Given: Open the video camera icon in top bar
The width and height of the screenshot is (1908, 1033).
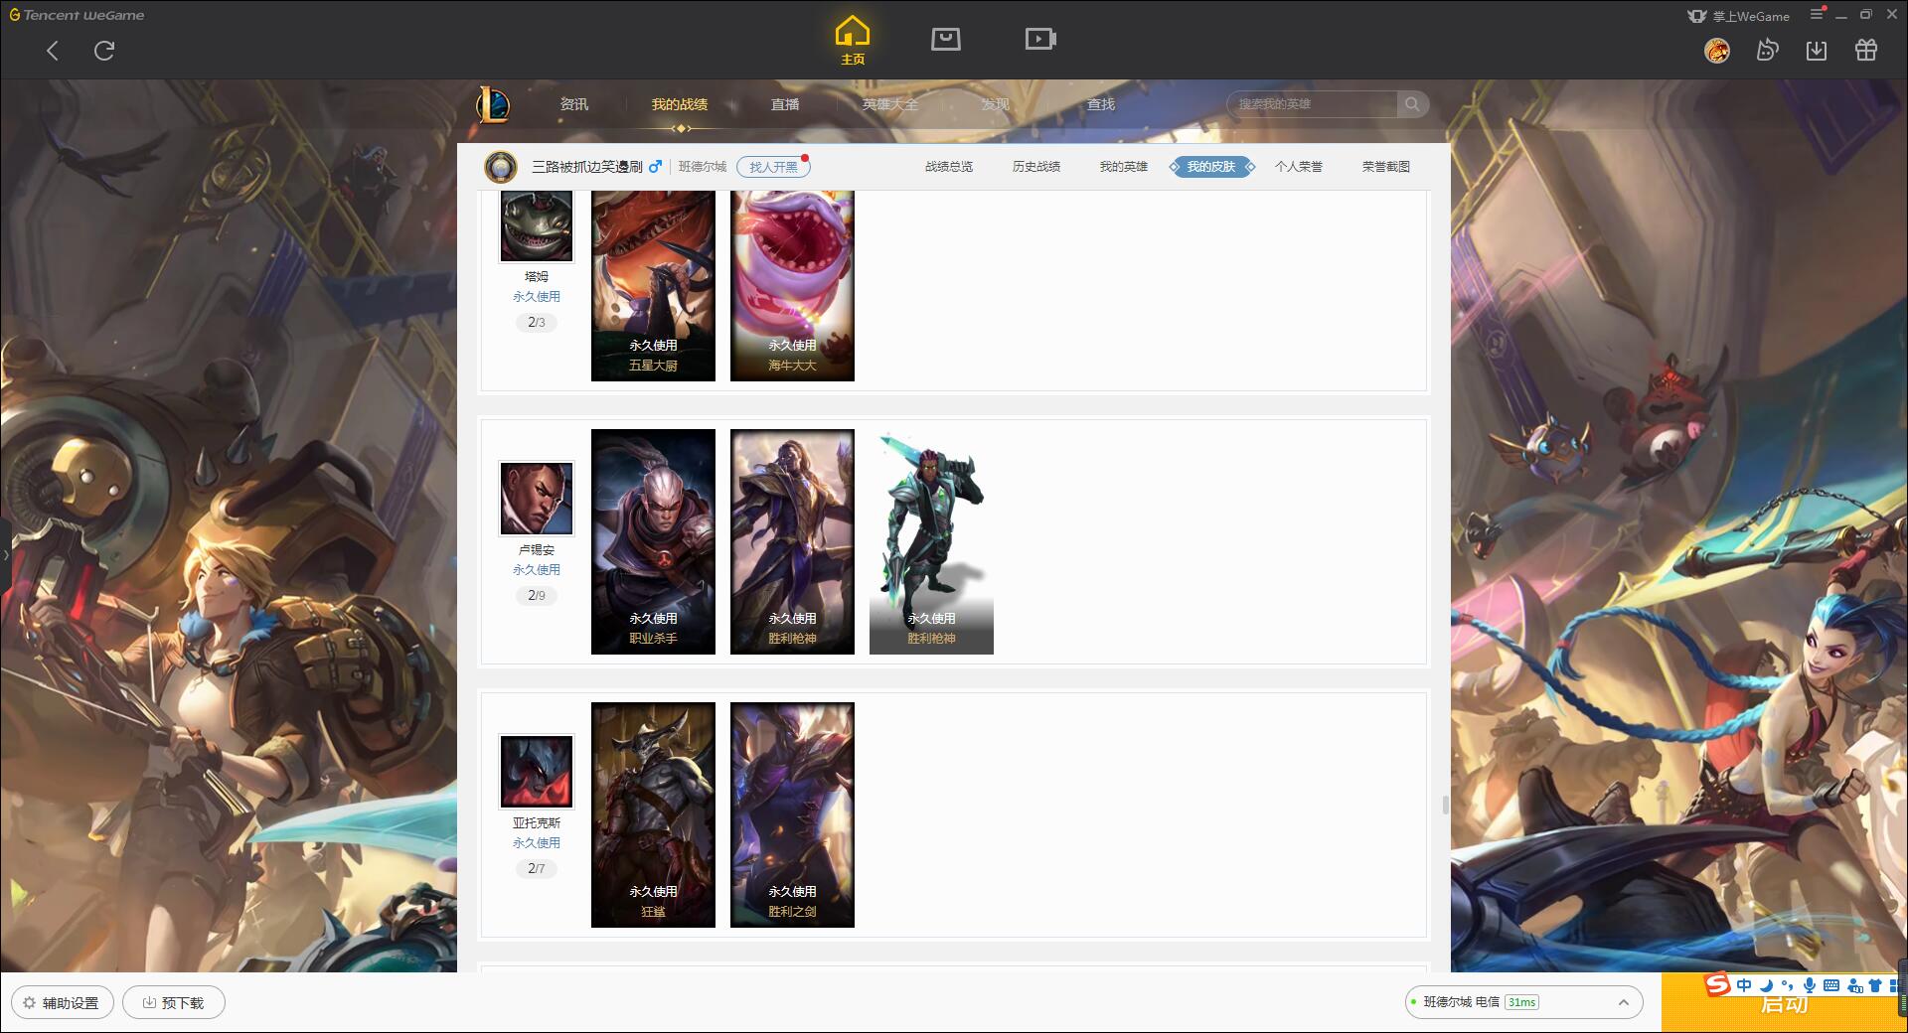Looking at the screenshot, I should 1040,39.
